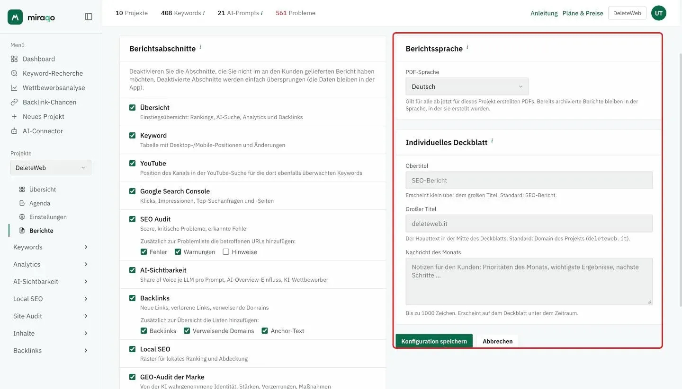Click the info icon beside Individuelles Deckblatt
The image size is (682, 389).
click(492, 141)
